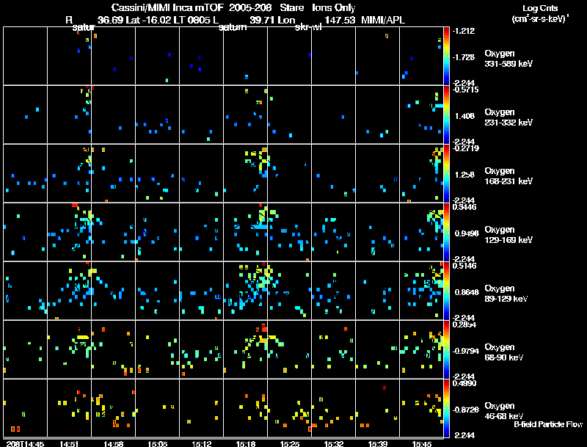Image resolution: width=587 pixels, height=447 pixels.
Task: Click the Oxygen 68-90 keV color bar
Action: (x=446, y=349)
